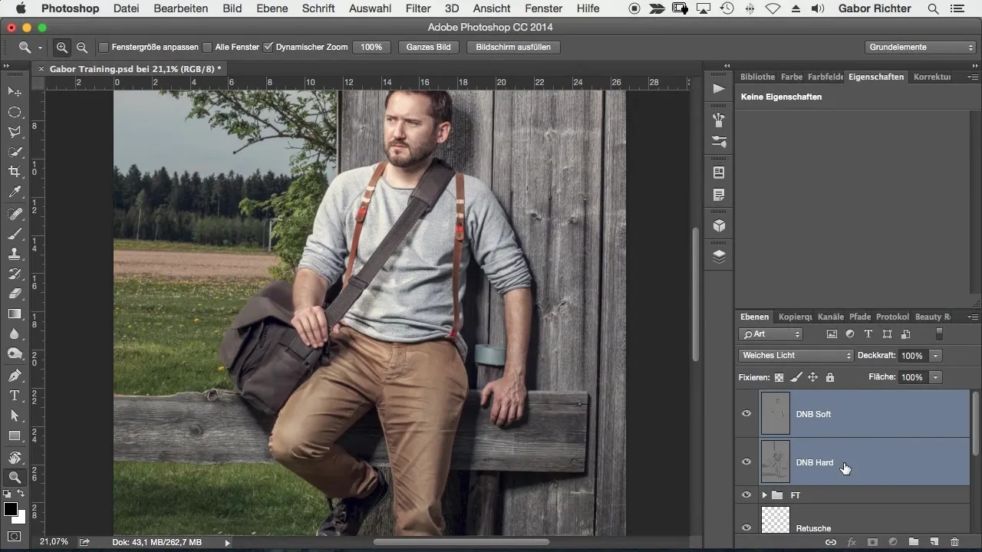Toggle layer filtering switch on or off
Image resolution: width=982 pixels, height=552 pixels.
click(939, 334)
